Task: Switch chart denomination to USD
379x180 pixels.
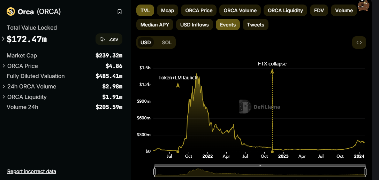Action: click(x=145, y=42)
